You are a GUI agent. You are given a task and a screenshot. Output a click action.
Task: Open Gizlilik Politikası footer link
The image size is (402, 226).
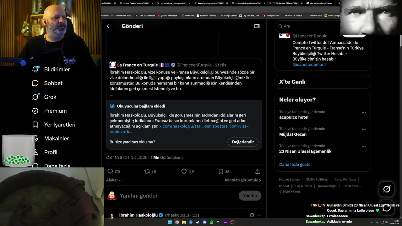click(317, 180)
